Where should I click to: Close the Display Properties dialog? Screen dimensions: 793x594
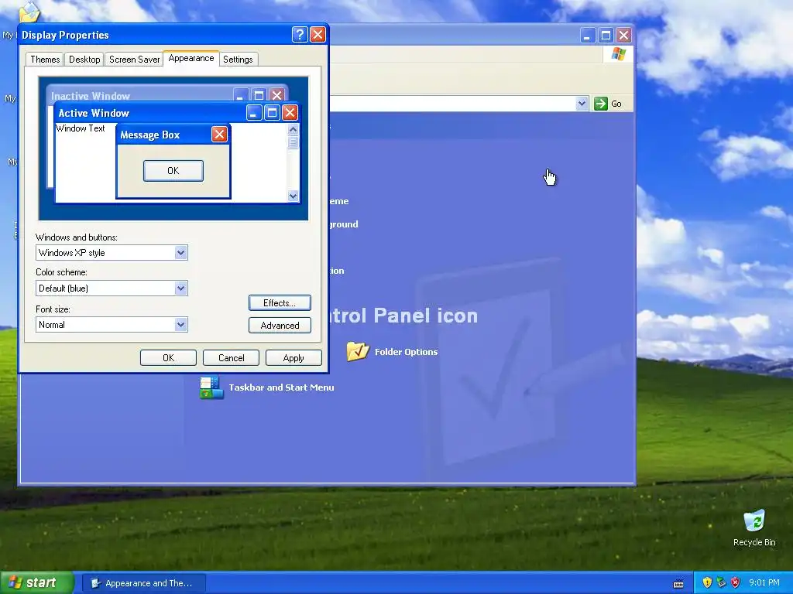tap(318, 34)
